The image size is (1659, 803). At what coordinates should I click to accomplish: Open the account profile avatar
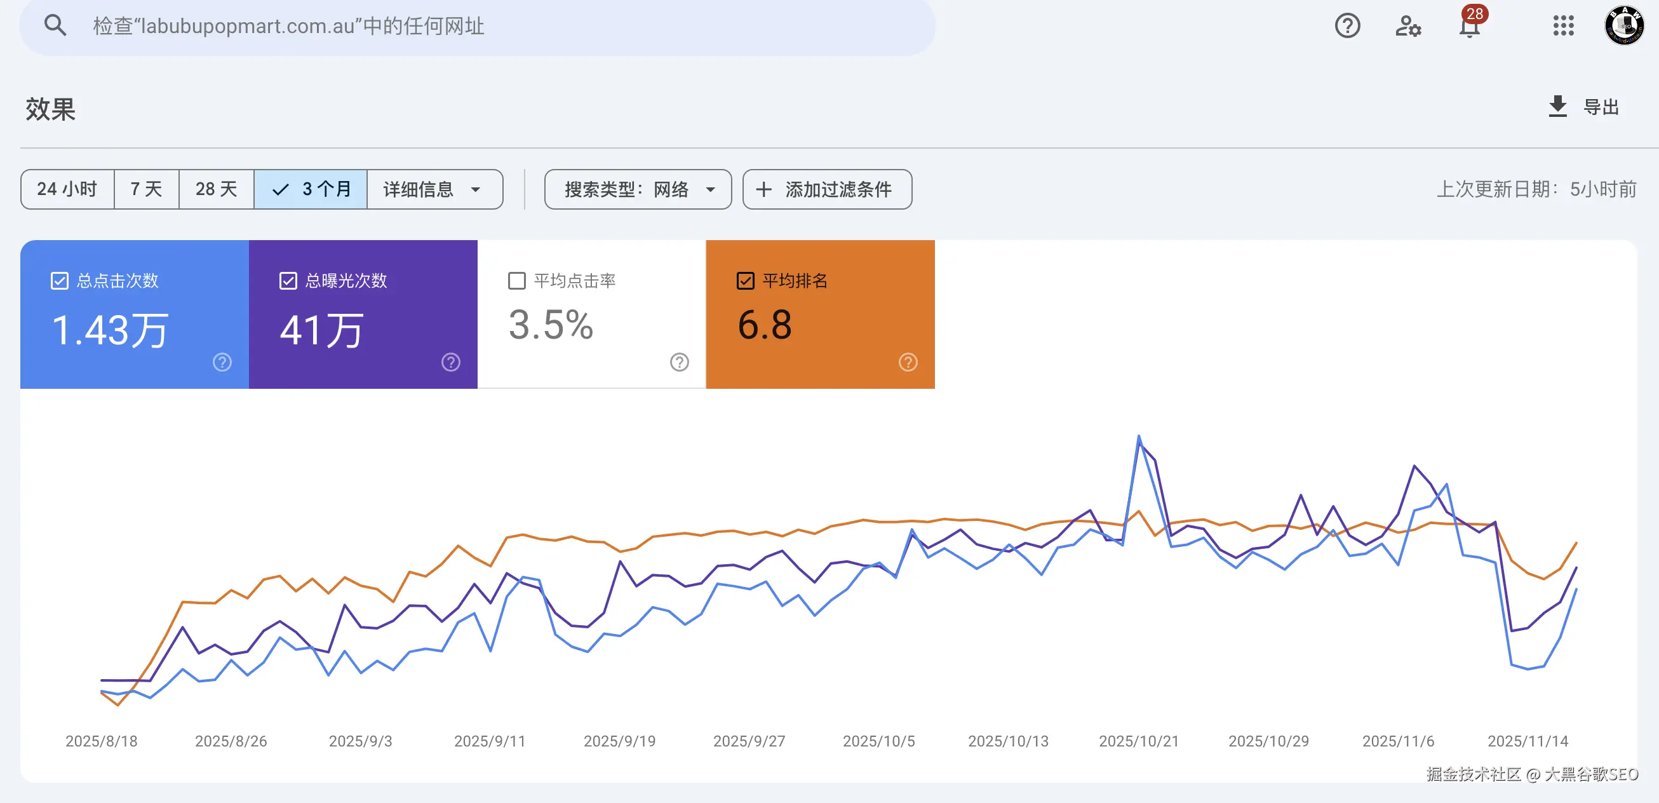point(1624,26)
